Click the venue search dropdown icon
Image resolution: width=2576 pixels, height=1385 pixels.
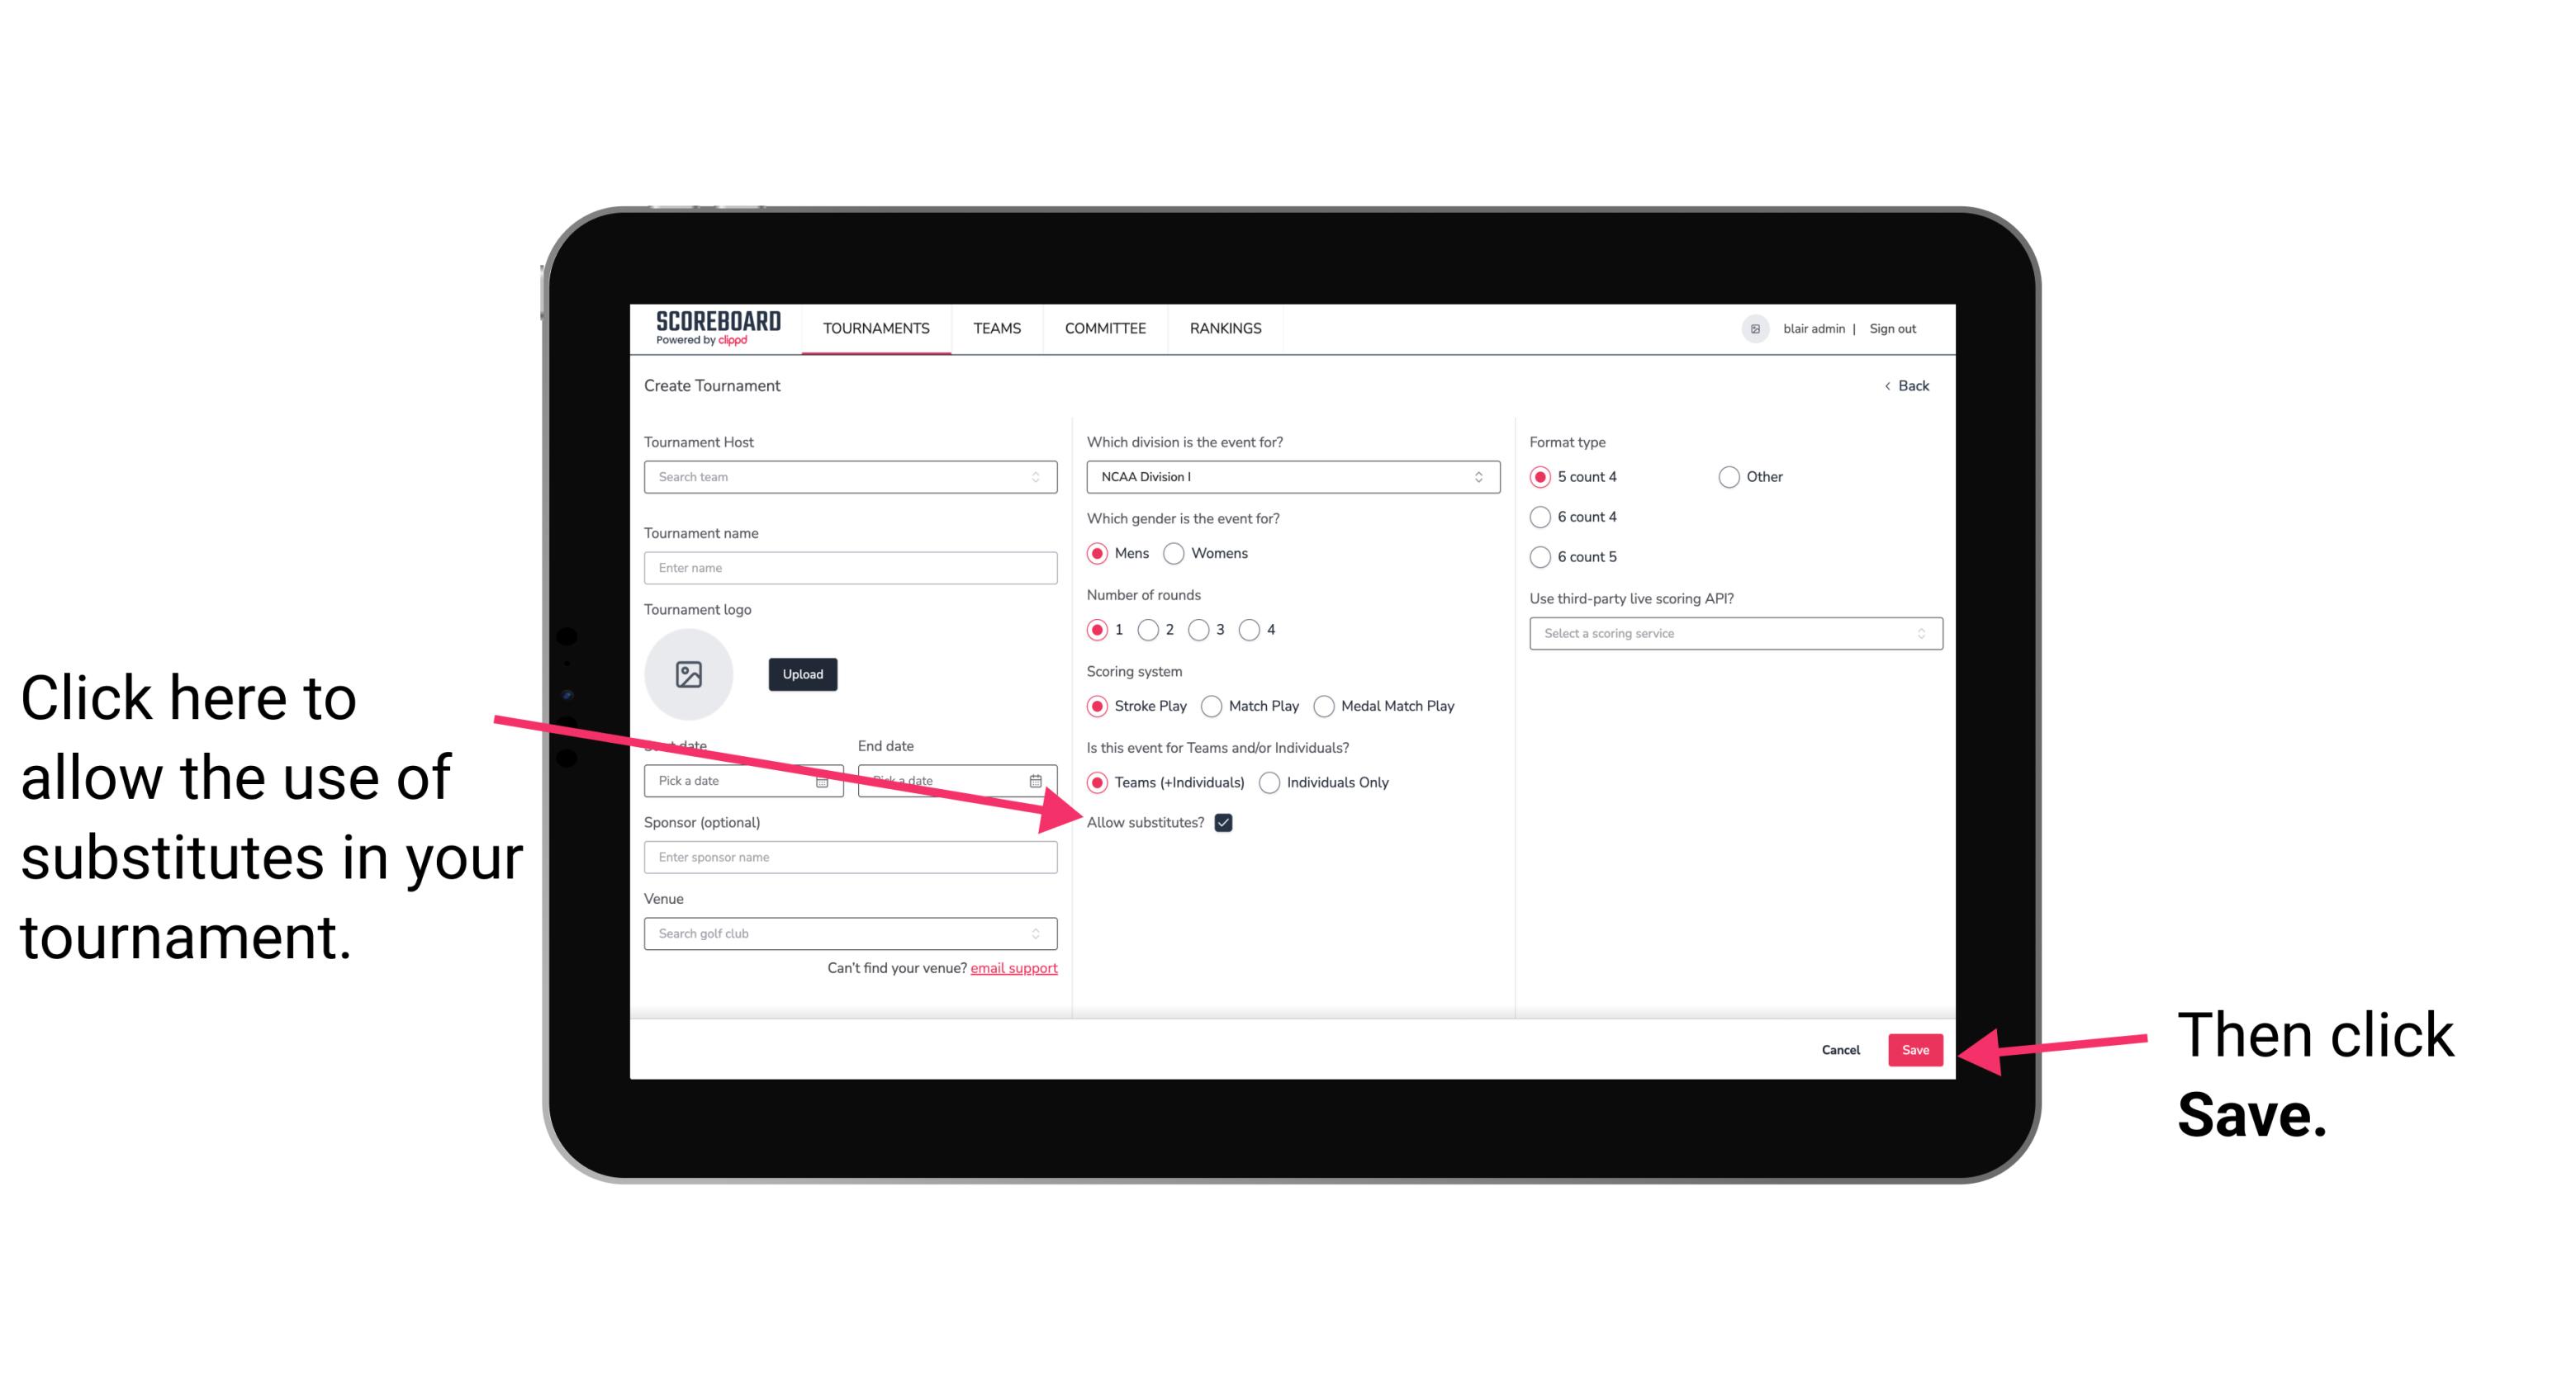(1042, 934)
